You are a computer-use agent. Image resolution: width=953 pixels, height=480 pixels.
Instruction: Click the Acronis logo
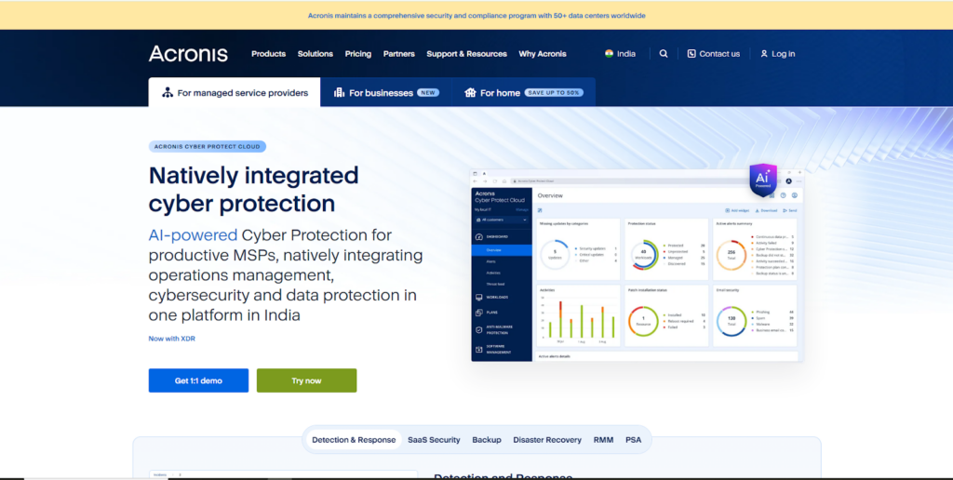point(188,54)
